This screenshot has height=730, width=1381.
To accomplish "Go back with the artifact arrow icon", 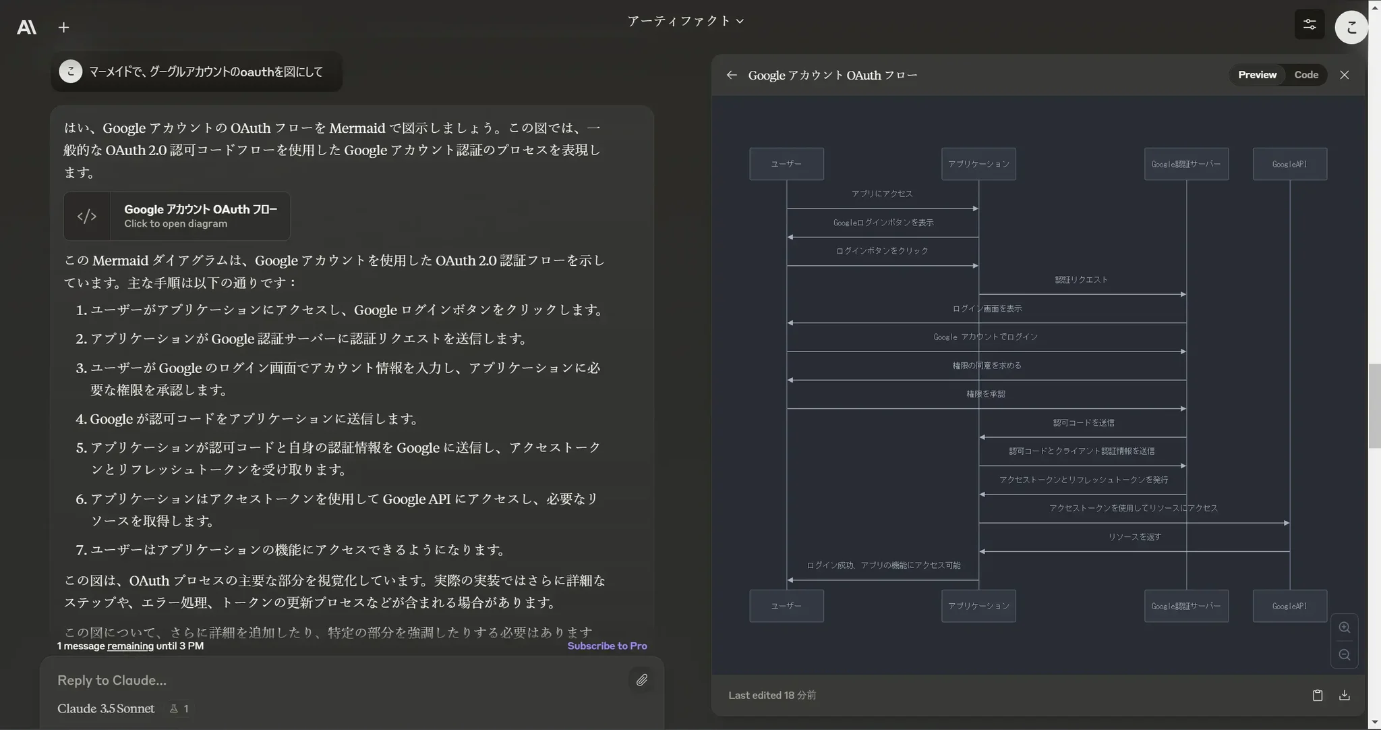I will pos(732,75).
